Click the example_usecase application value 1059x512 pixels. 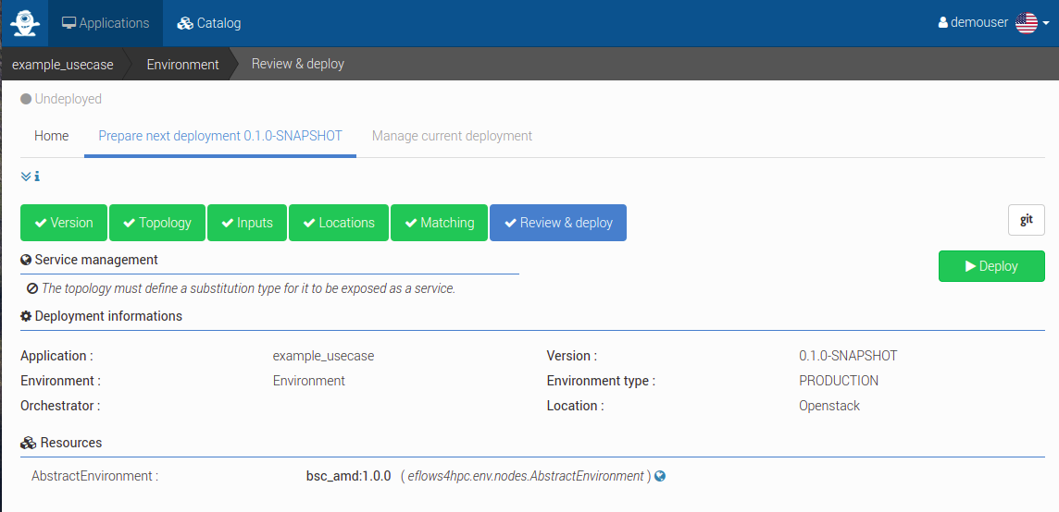pyautogui.click(x=323, y=356)
